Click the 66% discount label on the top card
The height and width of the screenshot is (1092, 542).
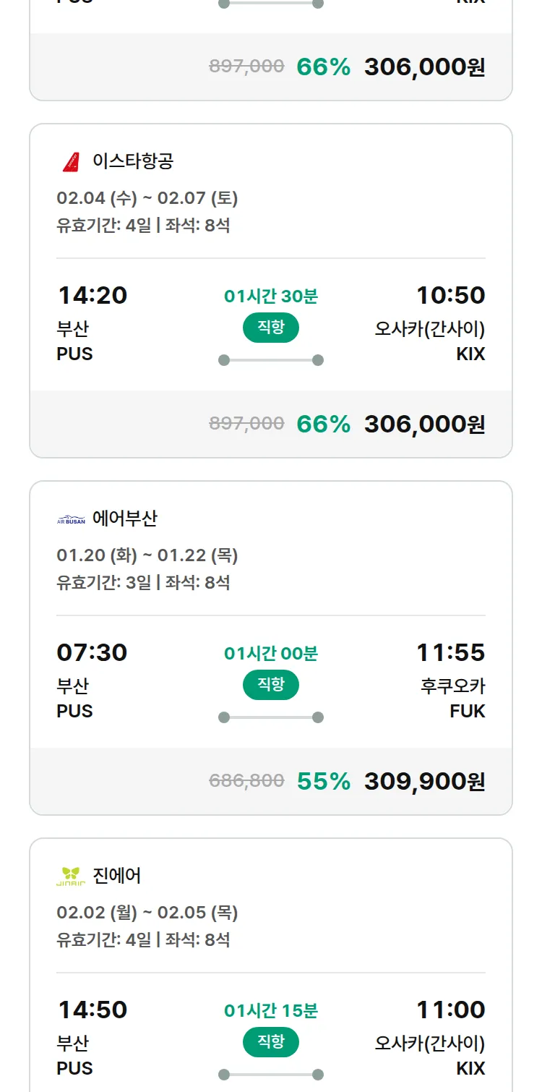tap(323, 67)
